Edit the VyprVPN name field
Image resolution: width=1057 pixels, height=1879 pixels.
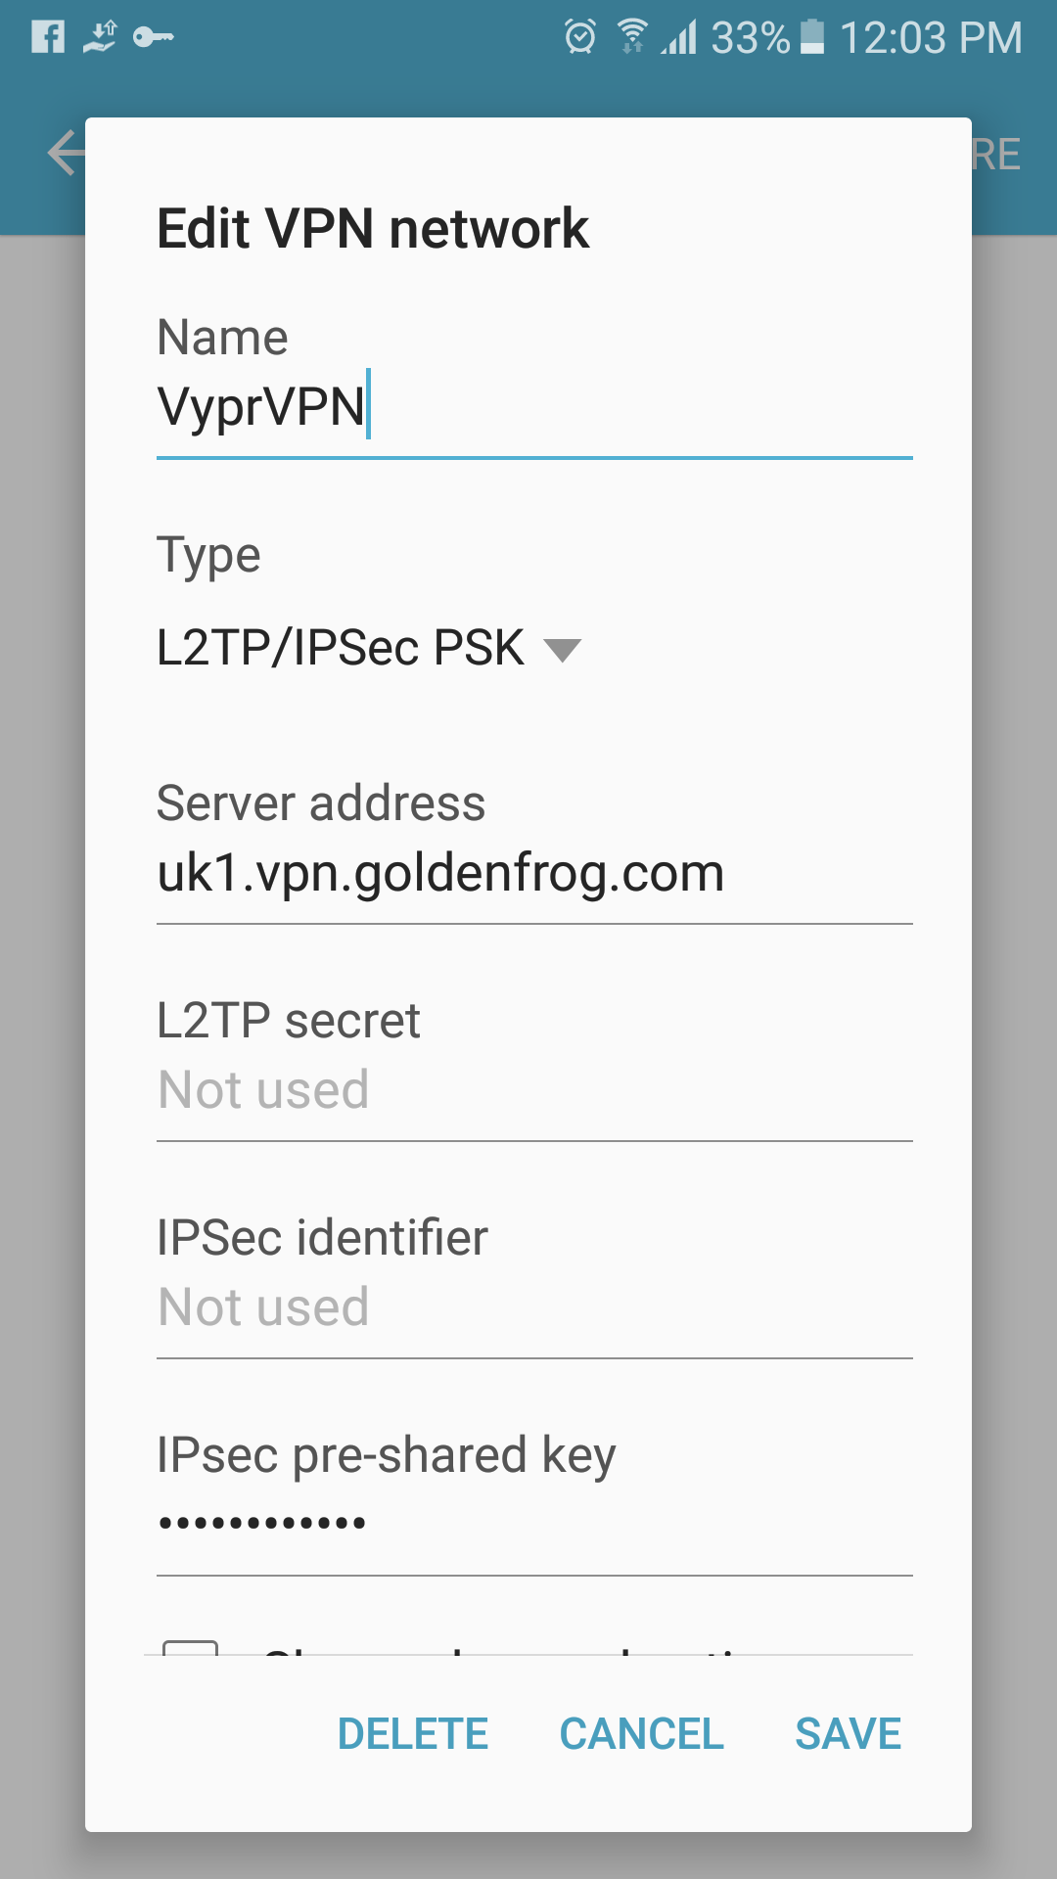(x=534, y=408)
